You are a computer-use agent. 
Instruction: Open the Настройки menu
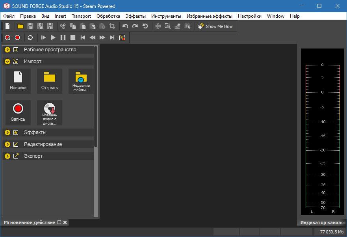pos(250,16)
